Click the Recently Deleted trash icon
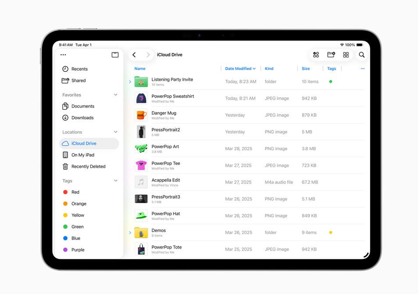 65,166
